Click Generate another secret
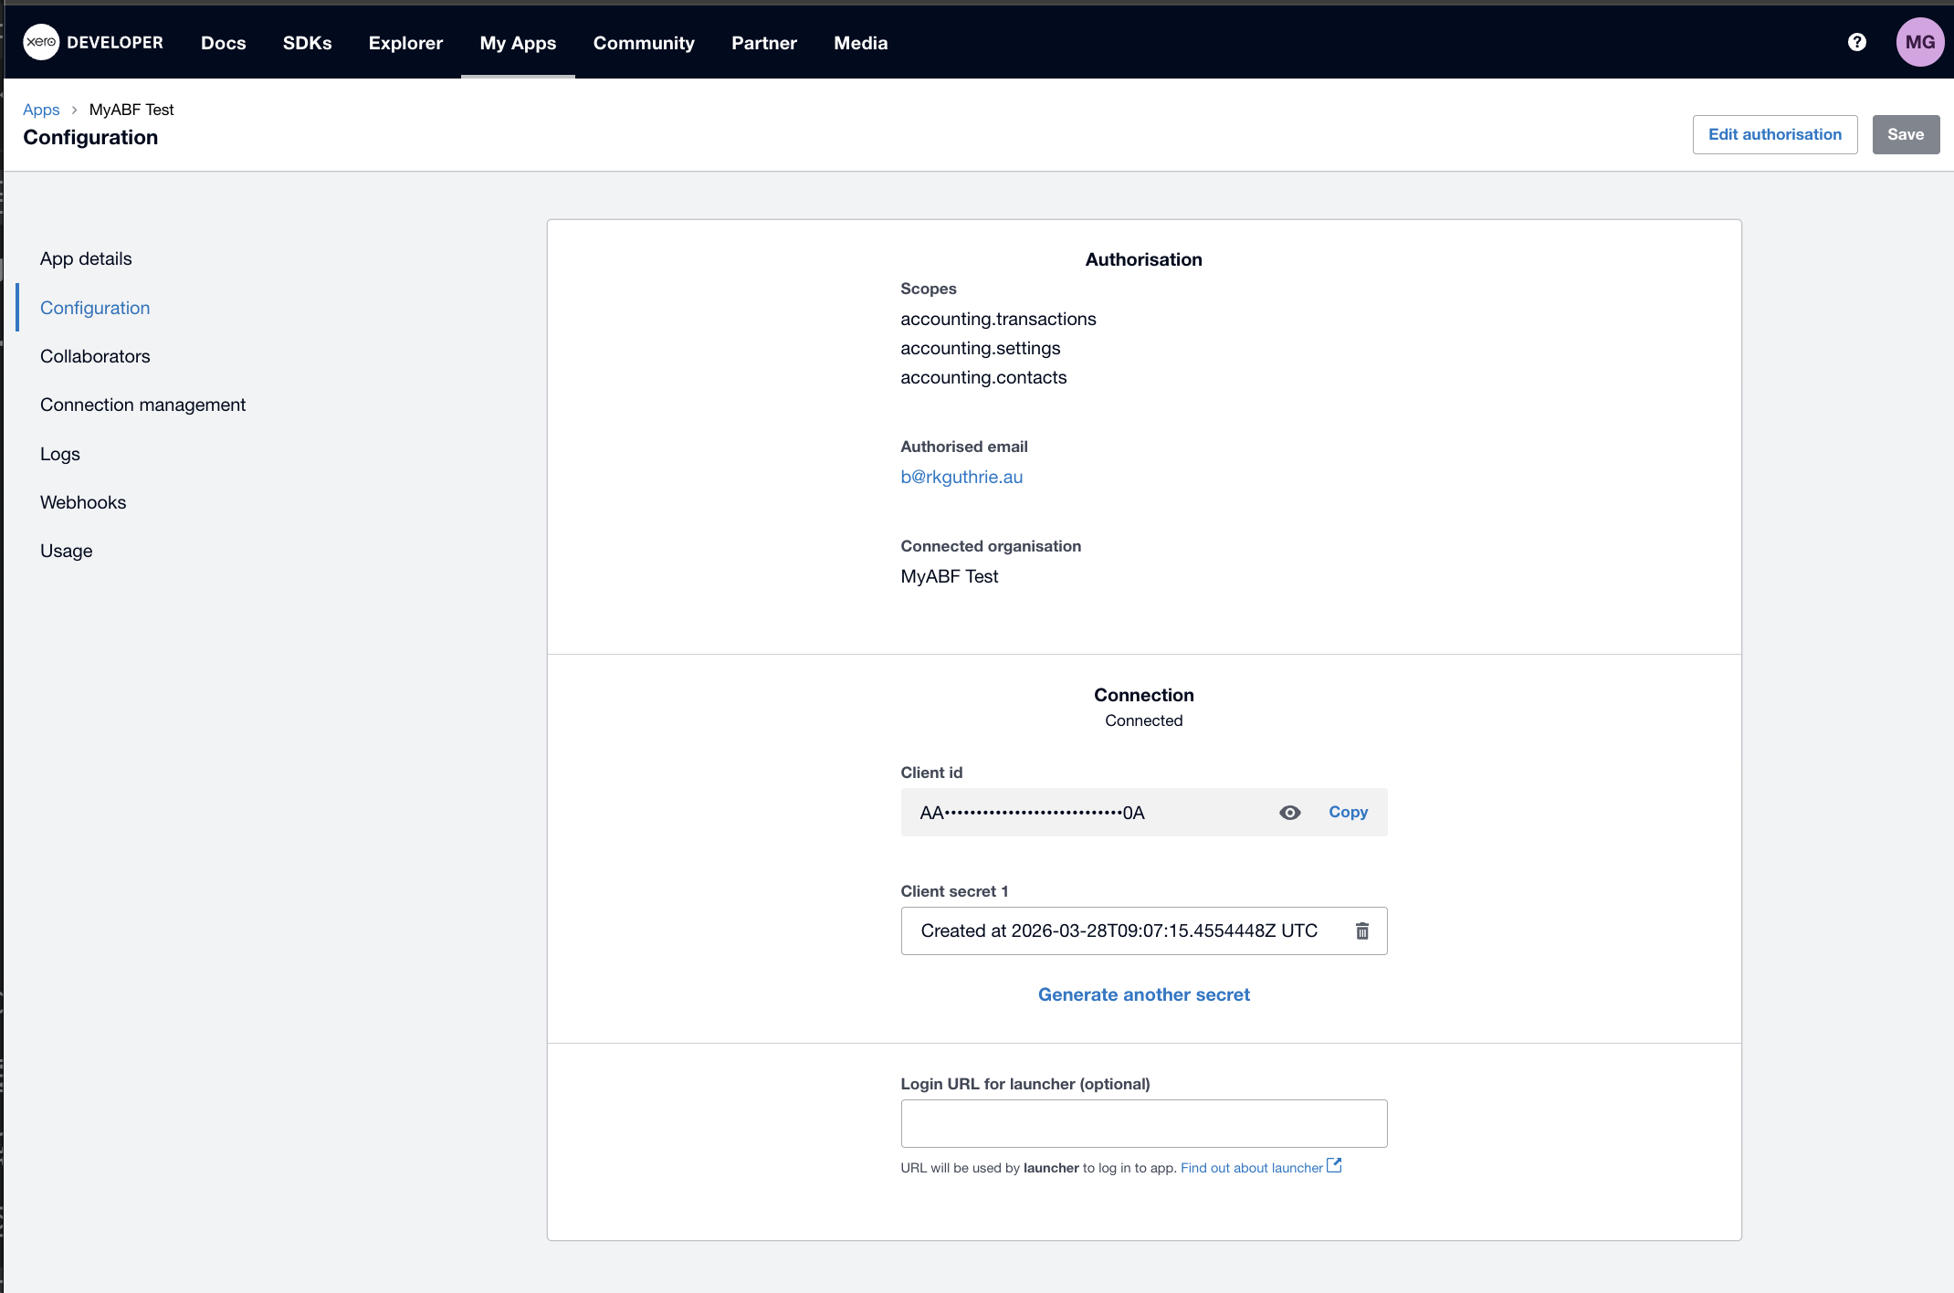1954x1293 pixels. tap(1143, 994)
